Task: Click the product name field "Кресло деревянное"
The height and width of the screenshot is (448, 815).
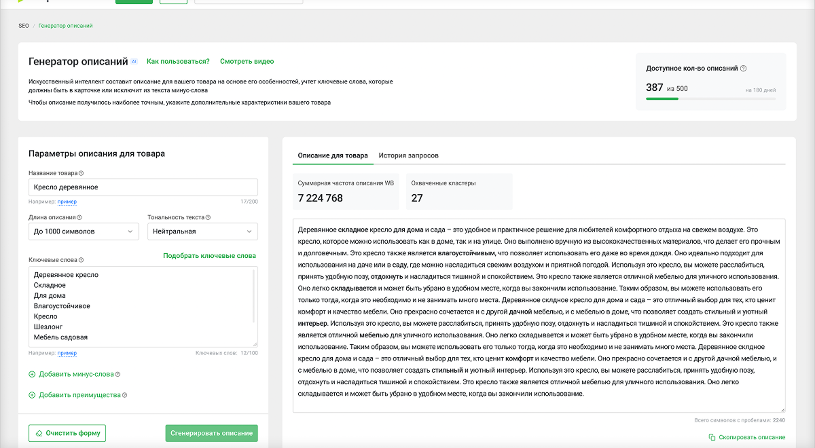Action: [x=143, y=187]
